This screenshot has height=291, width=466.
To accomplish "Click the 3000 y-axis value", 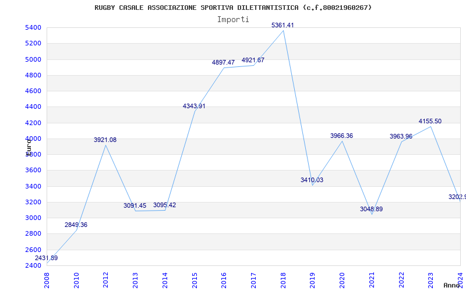I will click(x=33, y=218).
